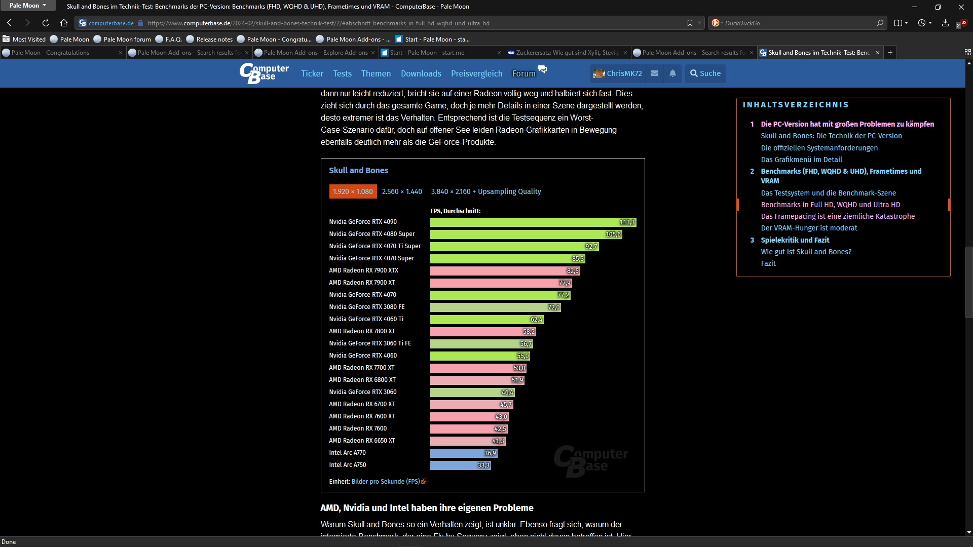Open ComputerBase notifications bell
This screenshot has height=547, width=973.
point(672,73)
